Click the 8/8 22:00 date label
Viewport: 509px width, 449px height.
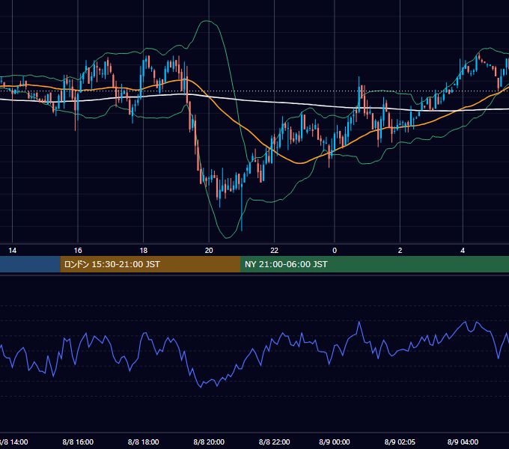[x=274, y=442]
